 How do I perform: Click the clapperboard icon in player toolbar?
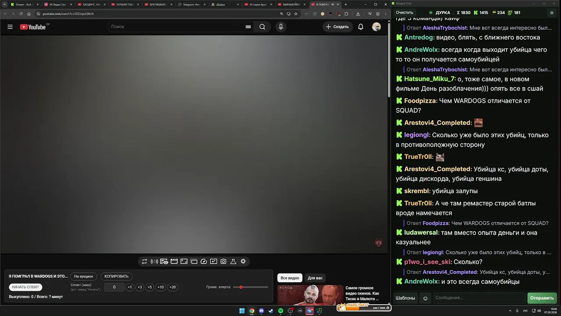coord(174,262)
